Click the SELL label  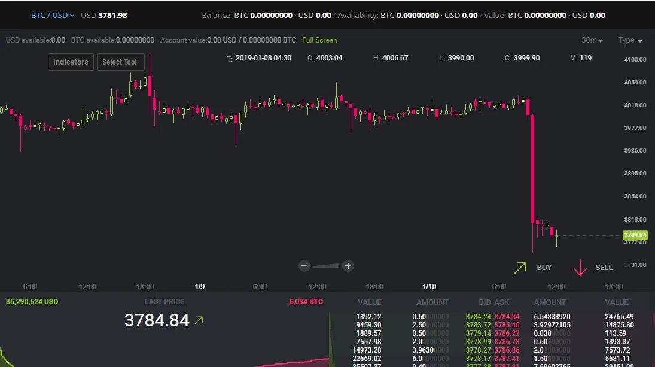[604, 268]
